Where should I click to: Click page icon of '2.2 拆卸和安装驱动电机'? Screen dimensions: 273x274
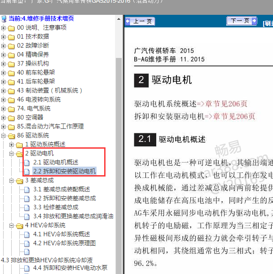(27, 172)
